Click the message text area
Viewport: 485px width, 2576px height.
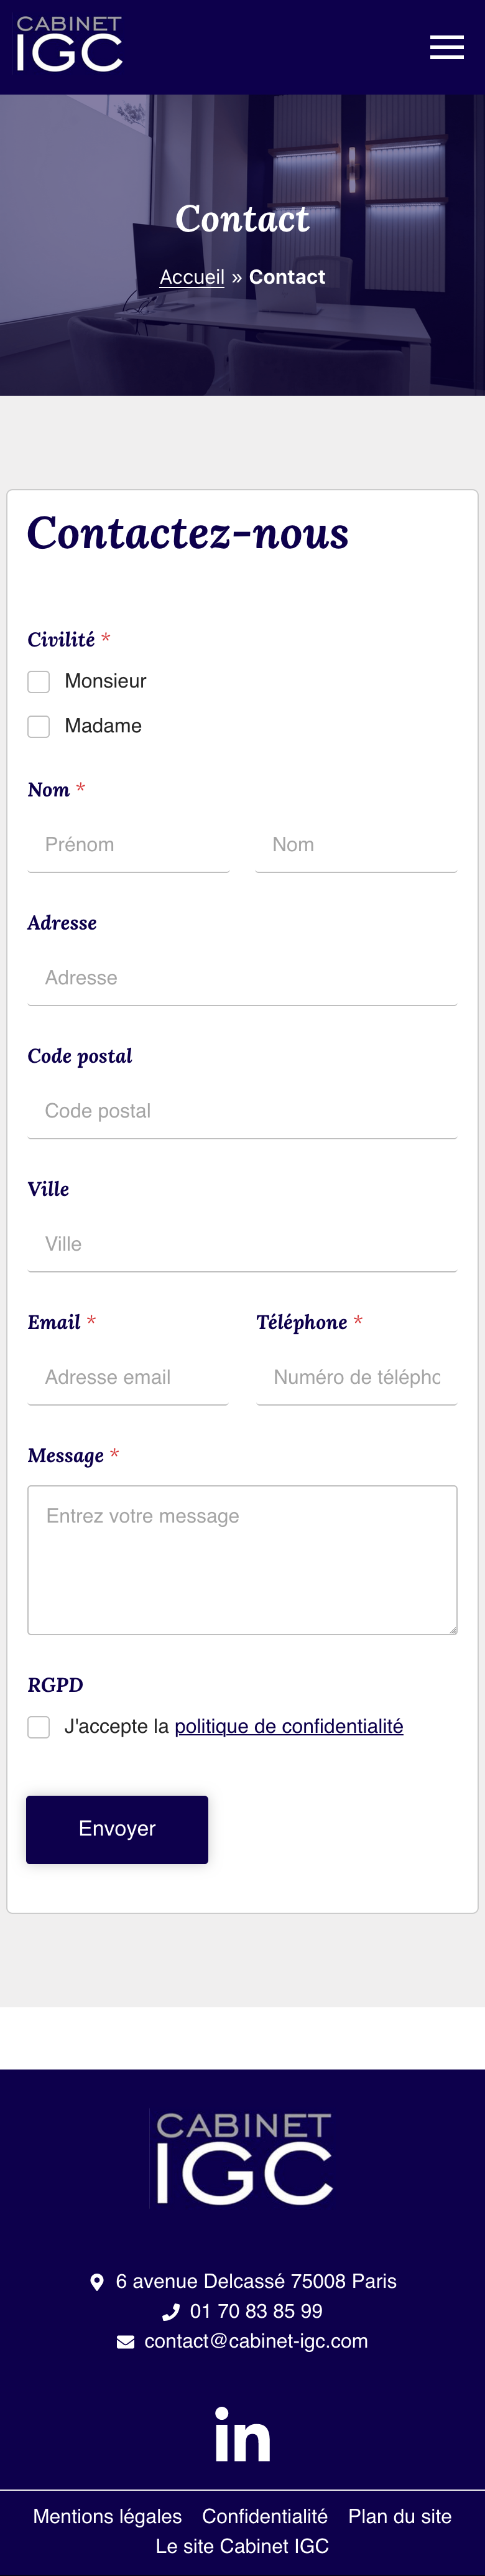tap(242, 1559)
